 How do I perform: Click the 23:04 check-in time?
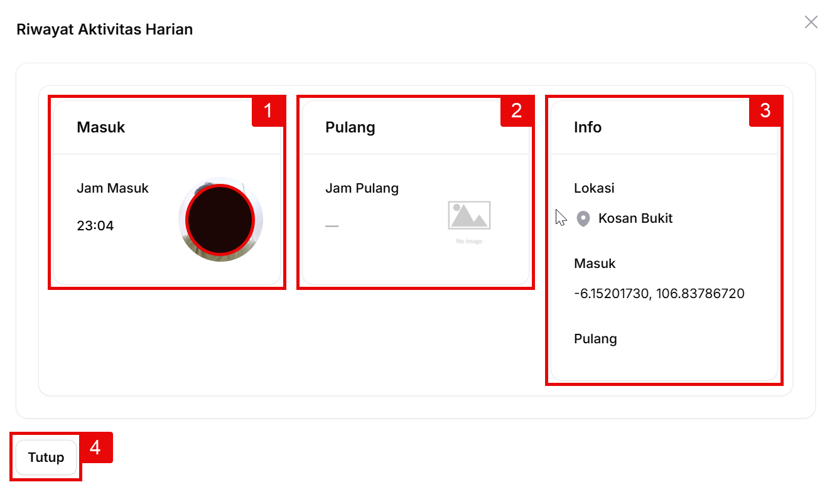pyautogui.click(x=95, y=226)
